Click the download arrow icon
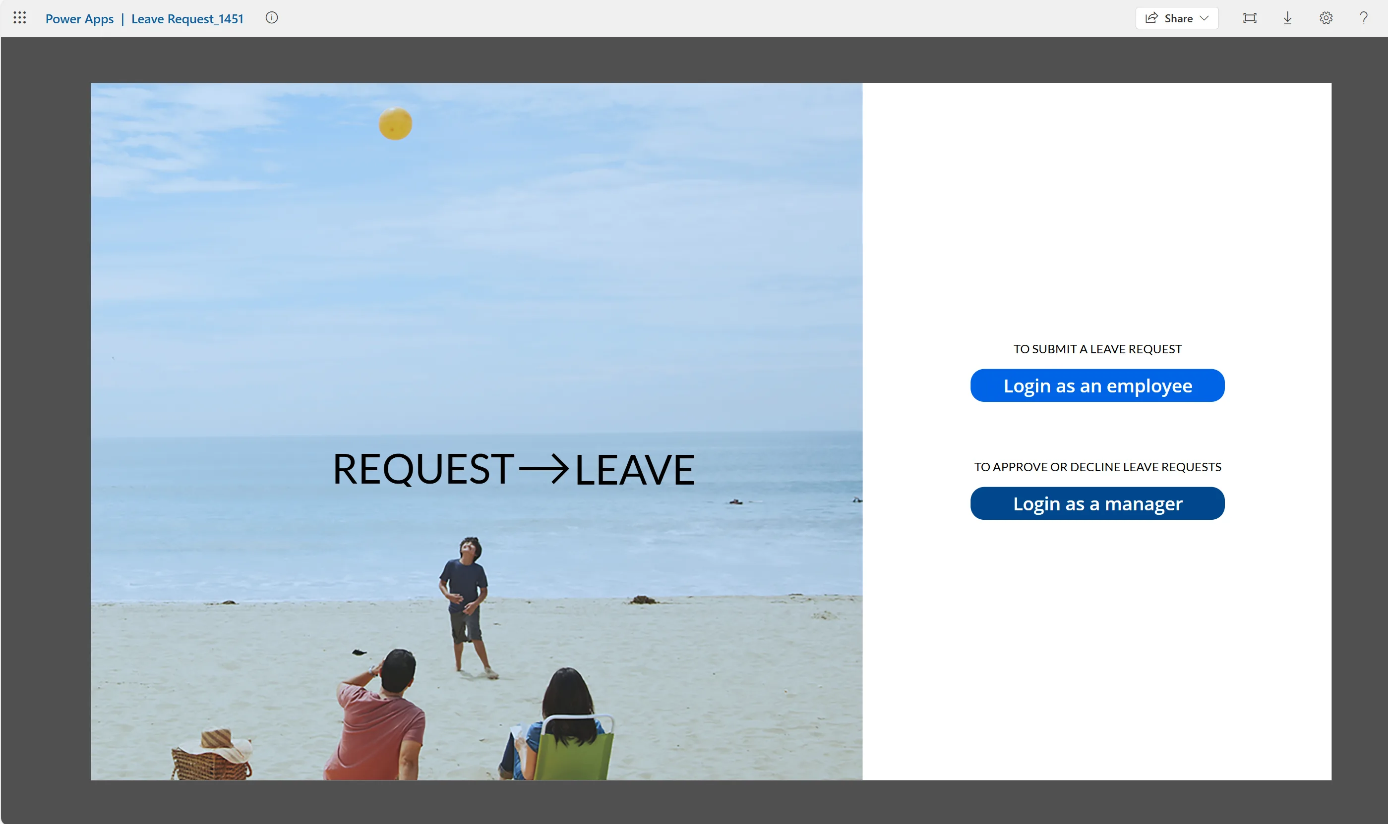Image resolution: width=1388 pixels, height=824 pixels. [1287, 18]
